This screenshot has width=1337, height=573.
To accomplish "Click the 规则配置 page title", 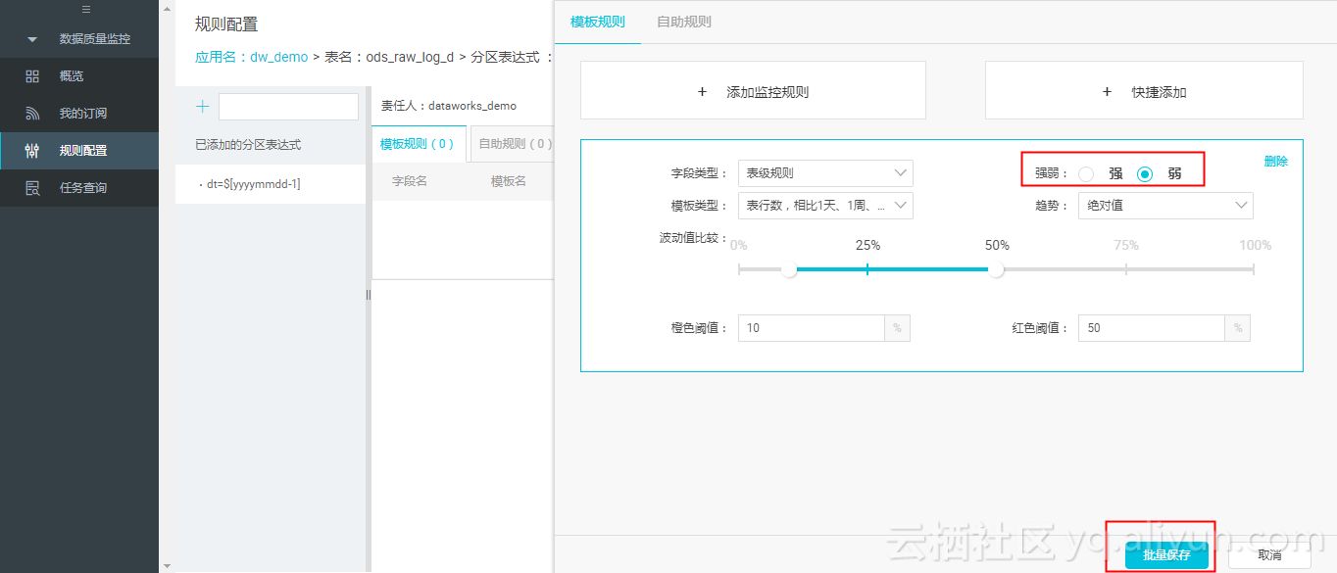I will tap(226, 24).
